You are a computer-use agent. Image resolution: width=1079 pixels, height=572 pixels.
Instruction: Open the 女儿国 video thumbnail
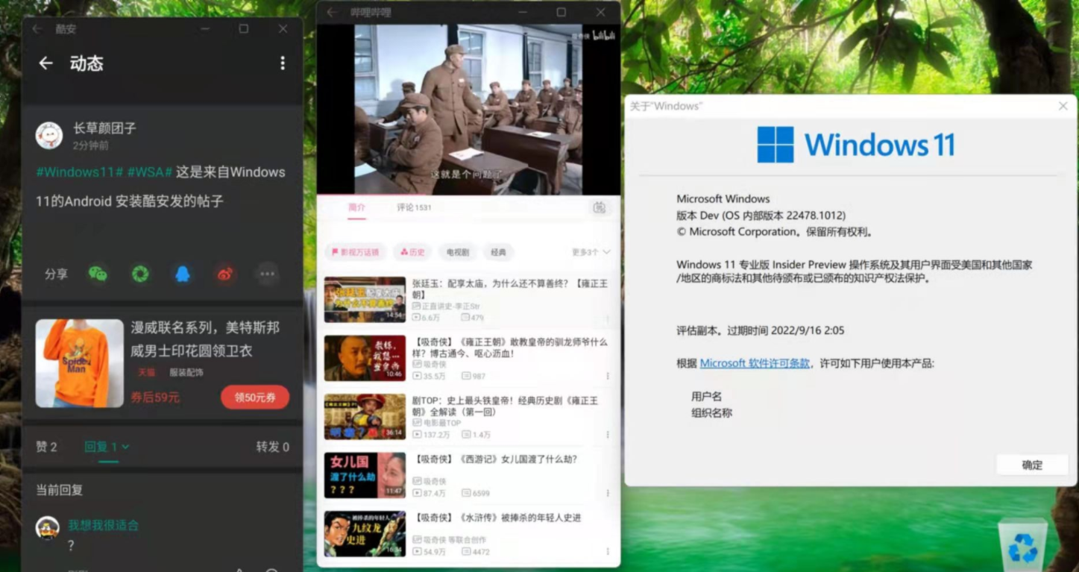(365, 475)
